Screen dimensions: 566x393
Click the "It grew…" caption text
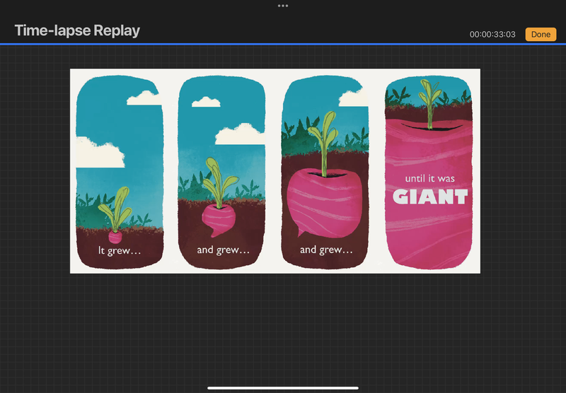tap(118, 250)
